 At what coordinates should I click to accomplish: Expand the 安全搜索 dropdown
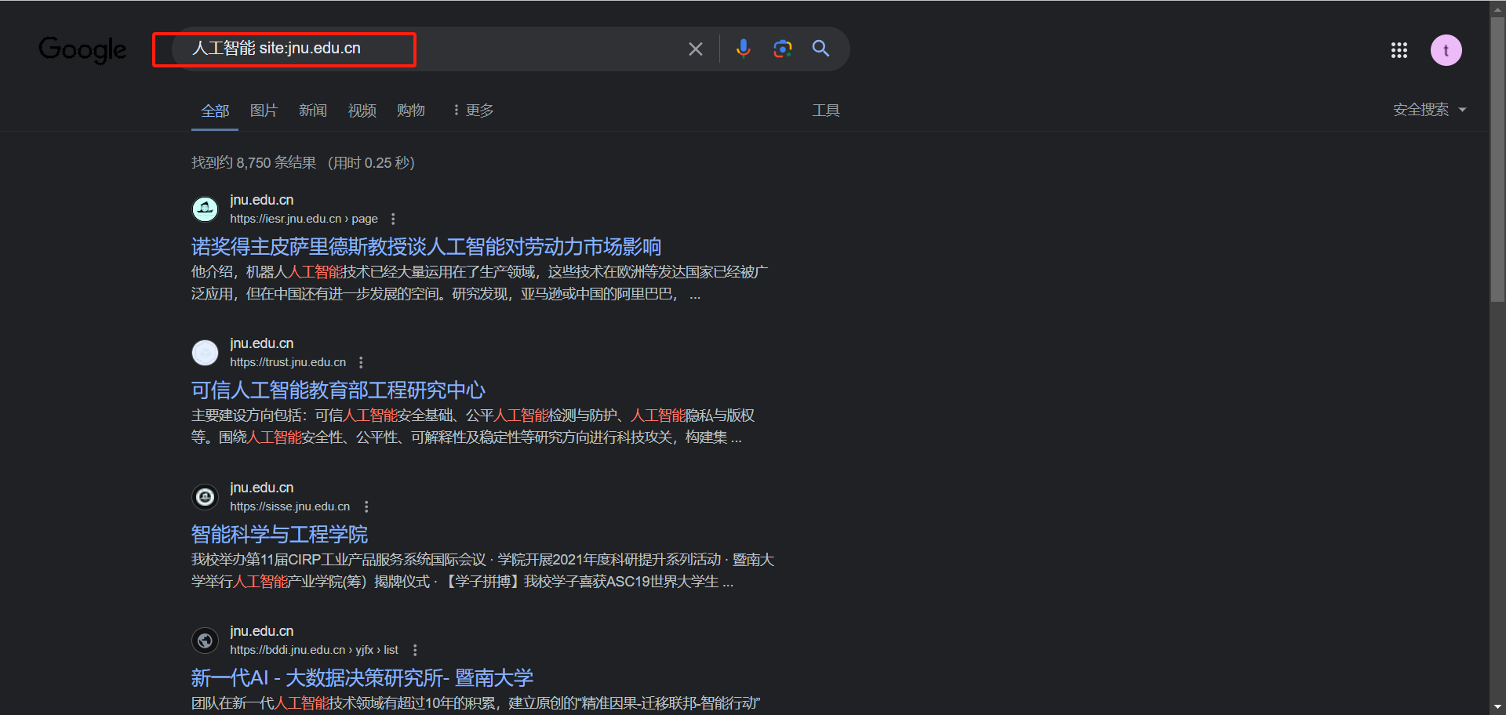pyautogui.click(x=1429, y=110)
